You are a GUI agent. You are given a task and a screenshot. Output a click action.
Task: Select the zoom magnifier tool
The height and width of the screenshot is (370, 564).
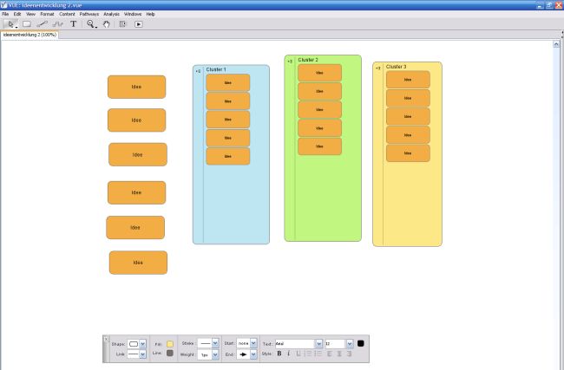(90, 24)
